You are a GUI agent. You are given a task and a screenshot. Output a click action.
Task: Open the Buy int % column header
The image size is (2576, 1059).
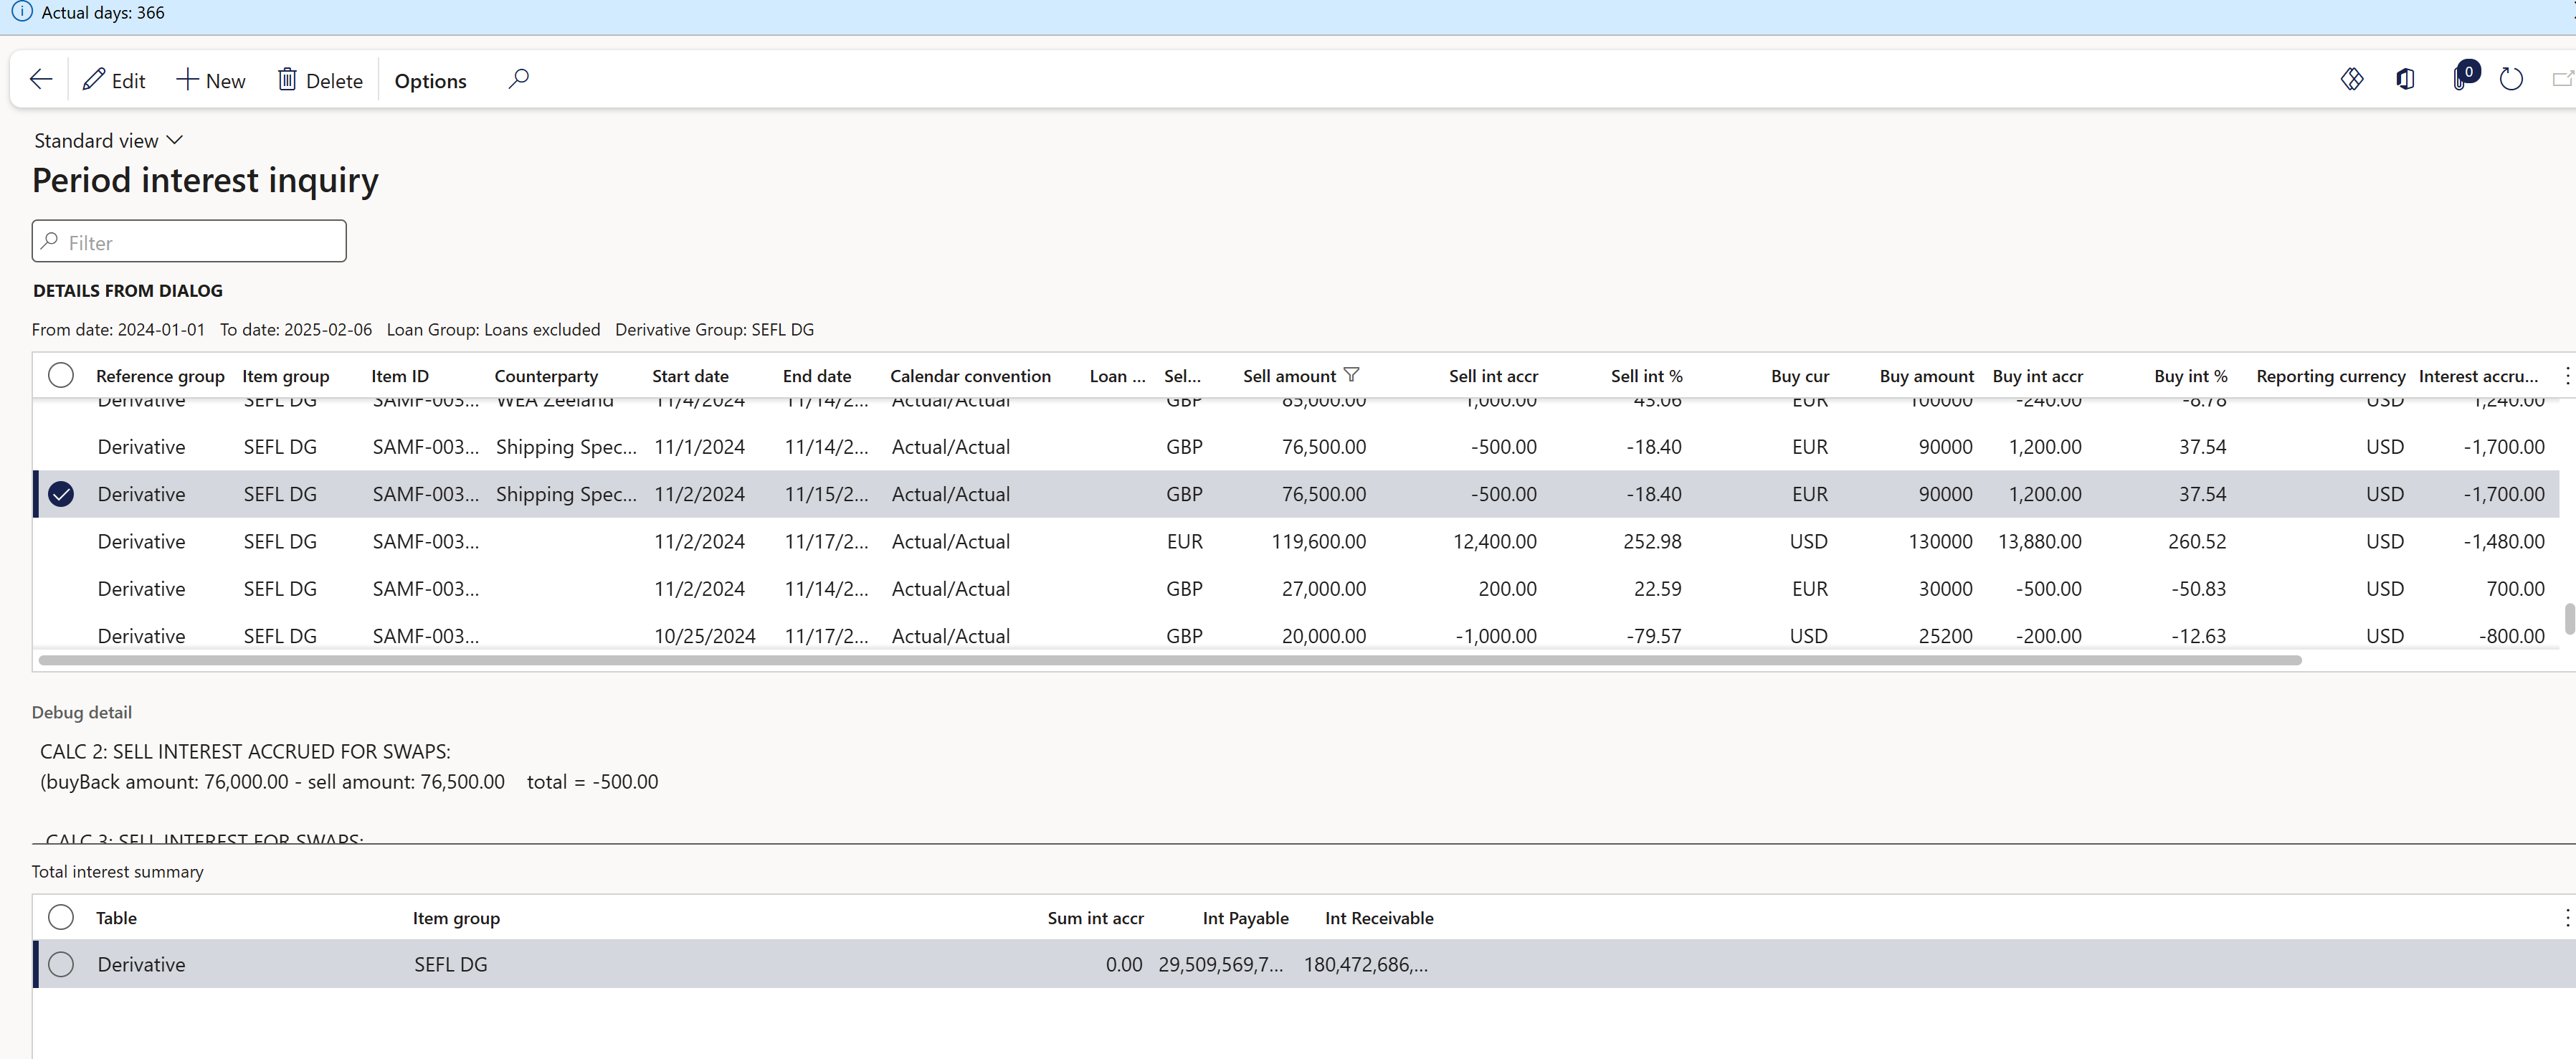[x=2190, y=376]
